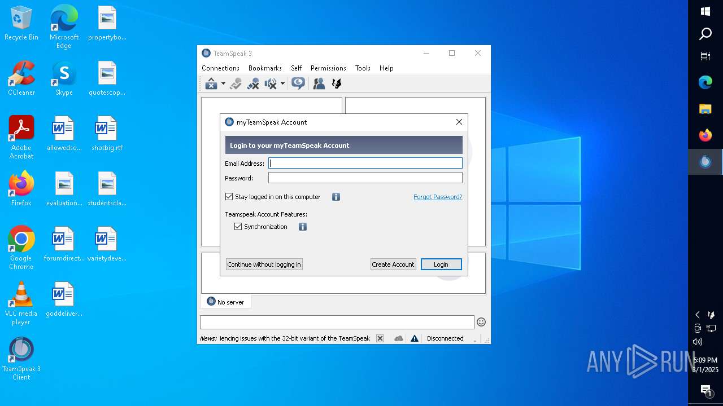723x406 pixels.
Task: Click the toggle subscribe checkmark toolbar icon
Action: [236, 83]
